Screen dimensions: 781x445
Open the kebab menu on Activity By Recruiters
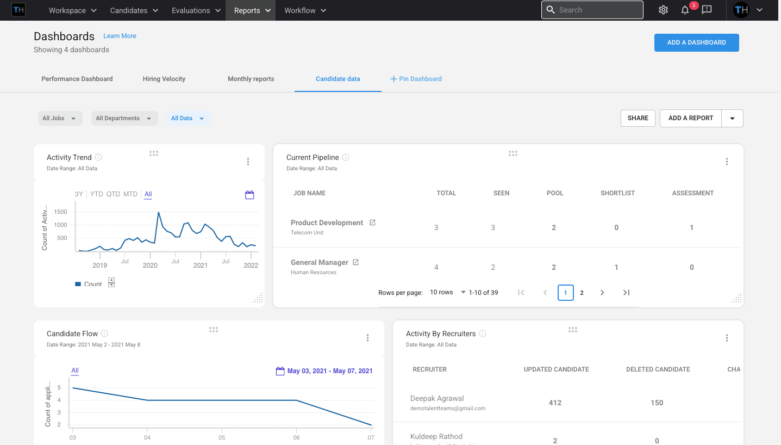click(x=727, y=337)
